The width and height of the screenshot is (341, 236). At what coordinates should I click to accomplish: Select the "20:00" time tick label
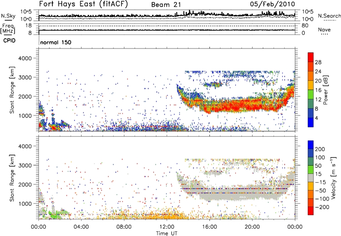pyautogui.click(x=252, y=227)
